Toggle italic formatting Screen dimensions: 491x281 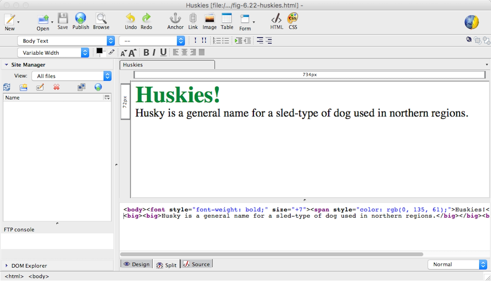click(x=154, y=52)
